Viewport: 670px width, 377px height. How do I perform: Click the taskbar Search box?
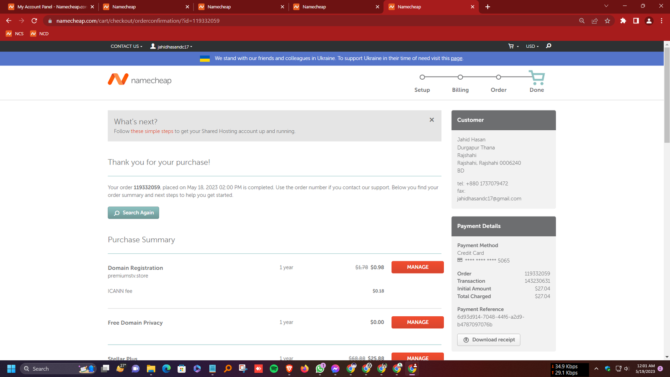point(58,369)
